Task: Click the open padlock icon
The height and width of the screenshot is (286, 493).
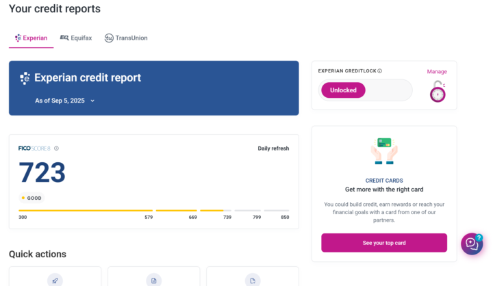Action: 438,91
